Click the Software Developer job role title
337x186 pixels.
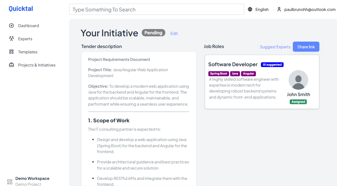point(233,65)
